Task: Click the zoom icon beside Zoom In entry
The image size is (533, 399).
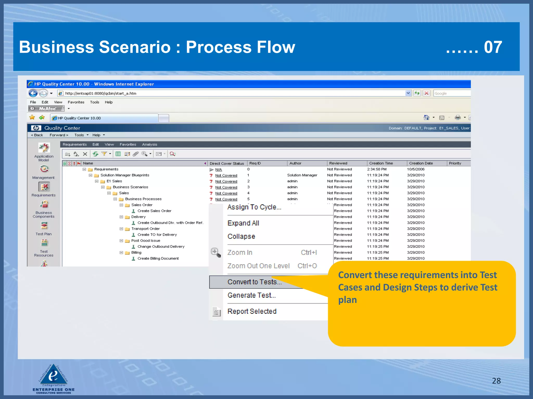Action: click(215, 252)
